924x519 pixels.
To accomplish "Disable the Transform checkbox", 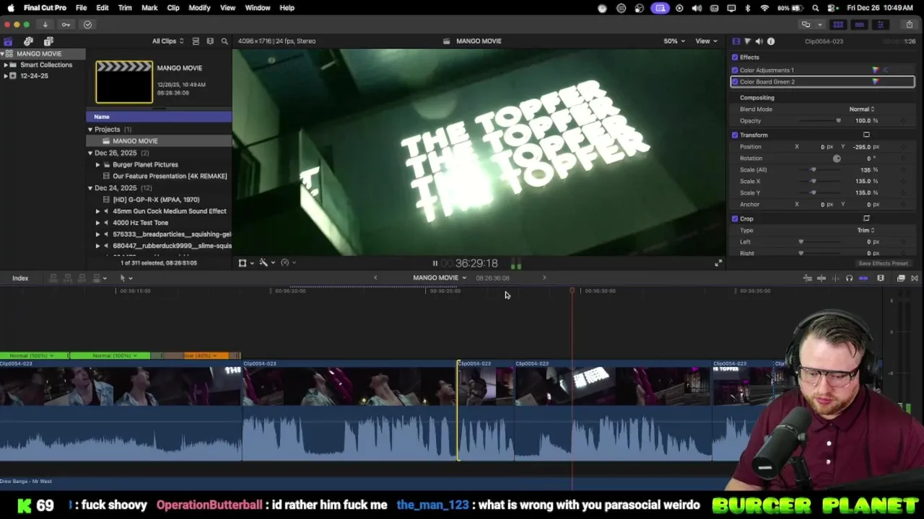I will coord(735,135).
